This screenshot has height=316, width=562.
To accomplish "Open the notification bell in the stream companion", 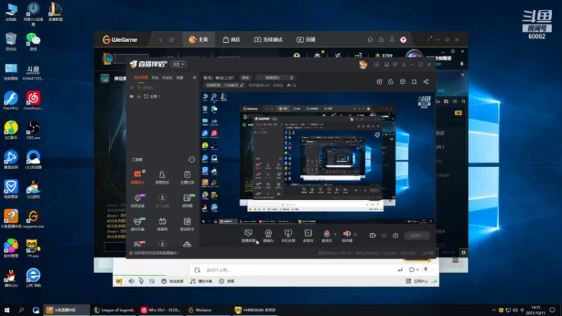I will tap(414, 82).
